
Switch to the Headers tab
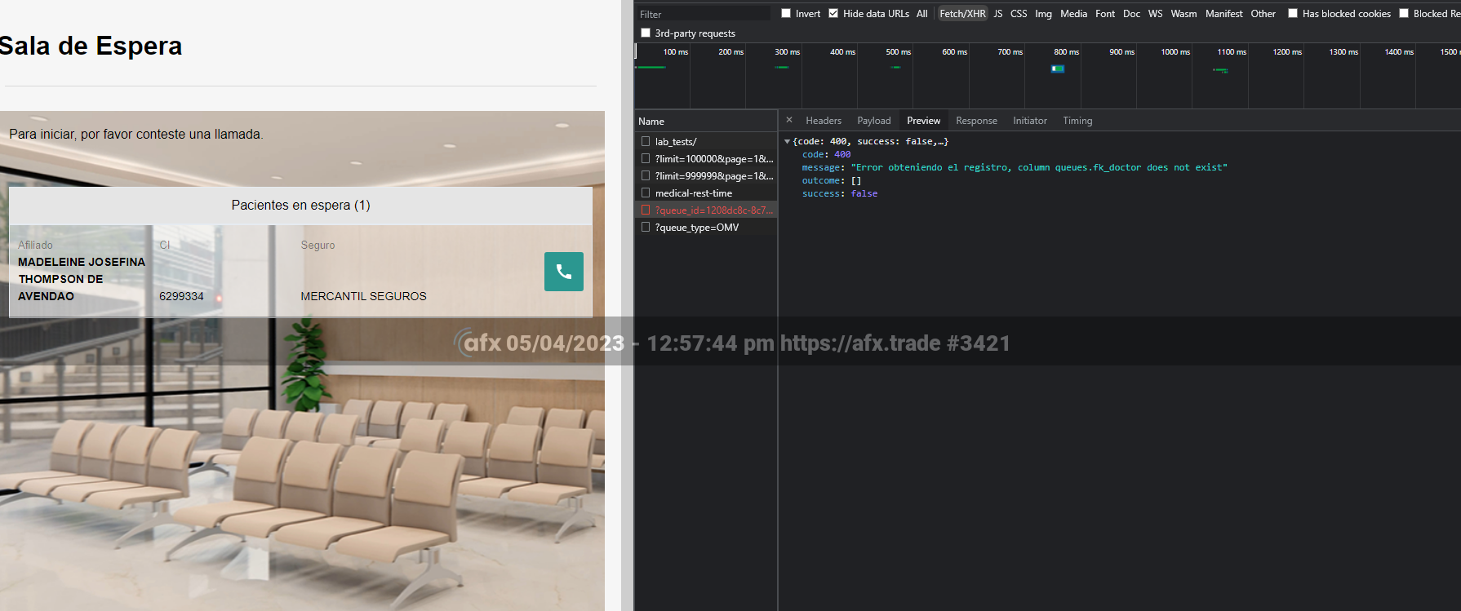pyautogui.click(x=823, y=121)
